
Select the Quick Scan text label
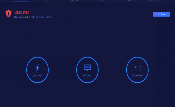(x=37, y=76)
